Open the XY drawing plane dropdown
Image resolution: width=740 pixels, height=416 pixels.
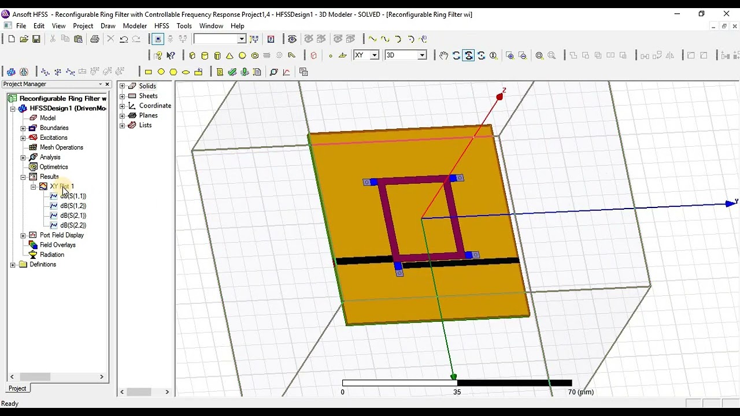(374, 55)
